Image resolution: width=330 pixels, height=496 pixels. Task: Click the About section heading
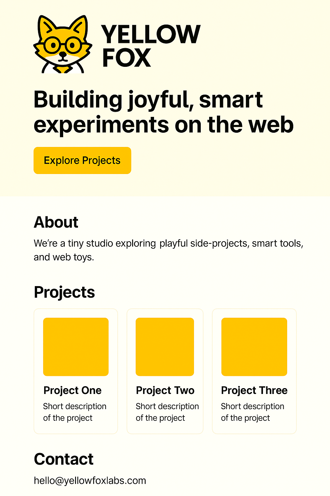tap(56, 222)
